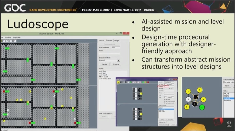Select 'start rule' in graph Rules list
This screenshot has height=131, width=235.
[x=226, y=94]
